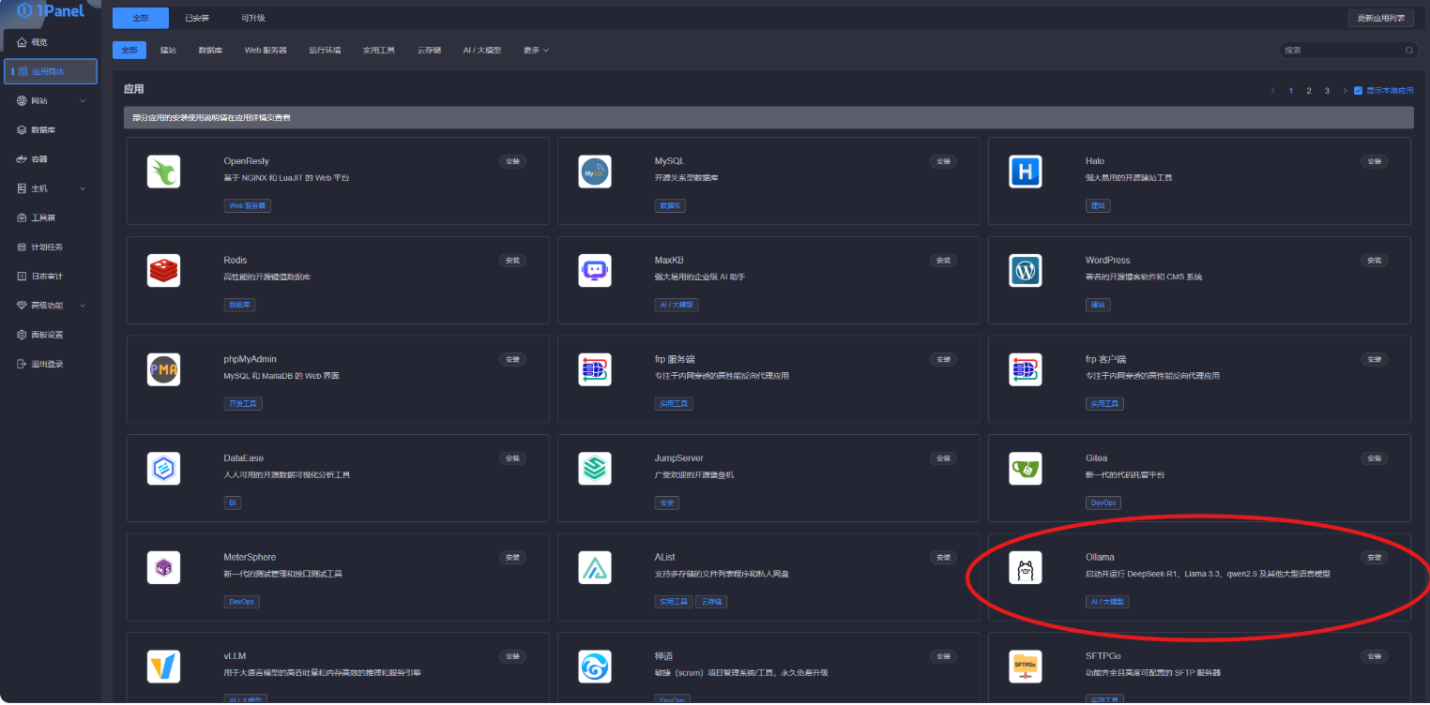The width and height of the screenshot is (1430, 705).
Task: Filter by Web 服务器 category
Action: (x=266, y=50)
